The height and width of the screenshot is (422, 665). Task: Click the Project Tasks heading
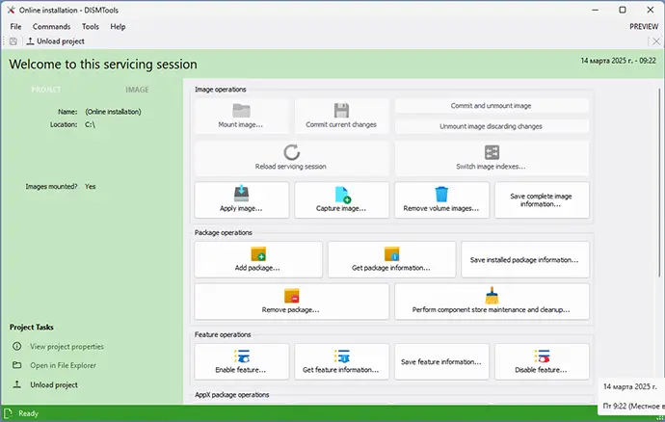[32, 327]
